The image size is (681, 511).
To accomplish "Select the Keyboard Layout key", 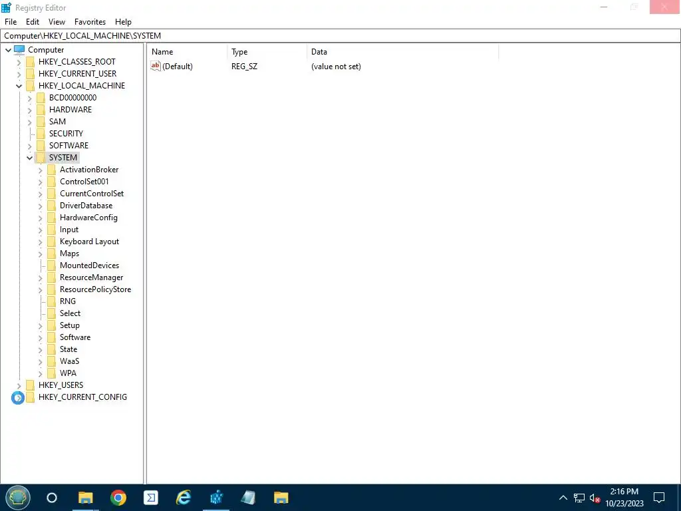I will tap(90, 242).
